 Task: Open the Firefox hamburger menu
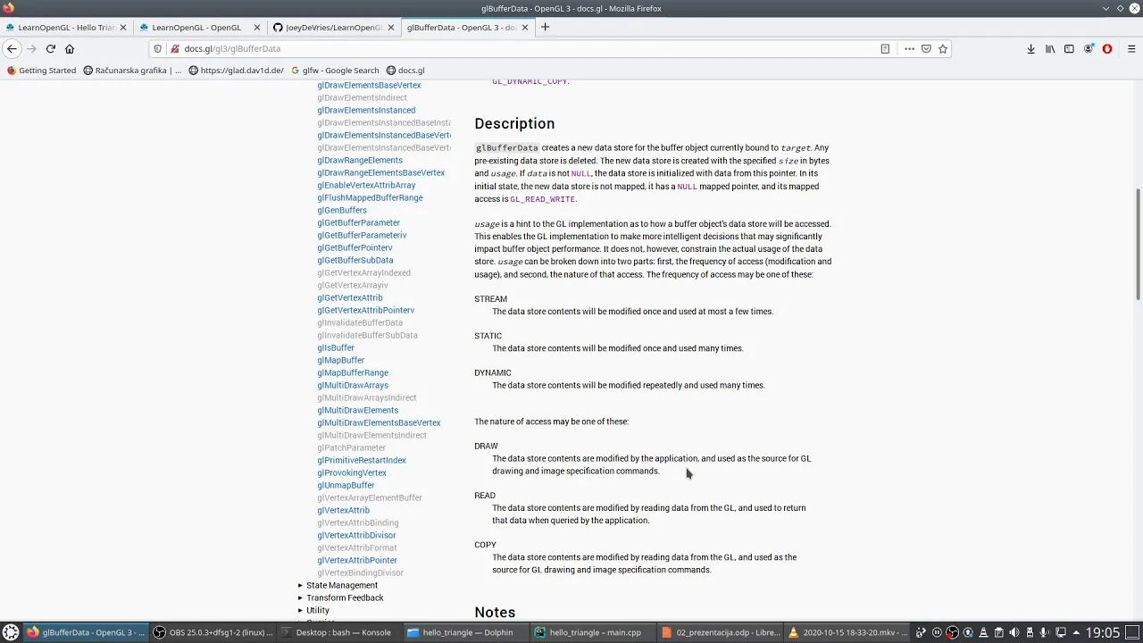pos(1131,49)
